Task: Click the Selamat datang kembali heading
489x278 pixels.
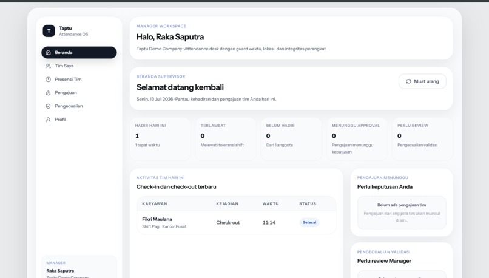Action: click(180, 87)
